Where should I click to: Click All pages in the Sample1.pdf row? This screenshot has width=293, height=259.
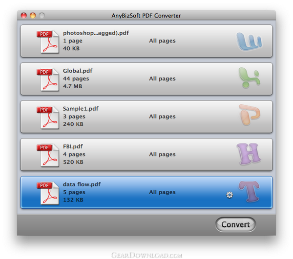tap(162, 117)
